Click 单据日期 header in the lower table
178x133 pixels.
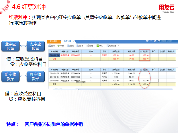coord(54,70)
